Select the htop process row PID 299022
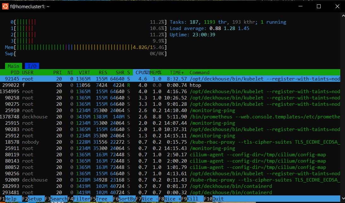The image size is (345, 203). [x=170, y=85]
